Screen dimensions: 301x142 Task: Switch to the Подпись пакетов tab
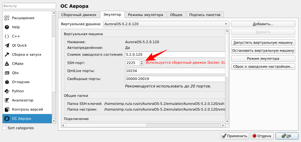204,15
